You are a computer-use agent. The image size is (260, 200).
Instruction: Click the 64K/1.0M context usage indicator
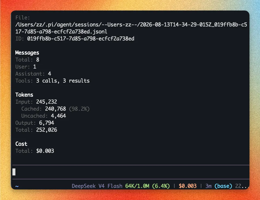[x=148, y=186]
